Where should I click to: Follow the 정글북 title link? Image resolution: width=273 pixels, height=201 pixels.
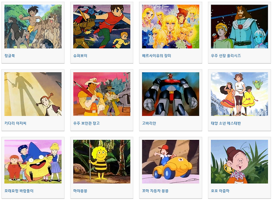9,56
